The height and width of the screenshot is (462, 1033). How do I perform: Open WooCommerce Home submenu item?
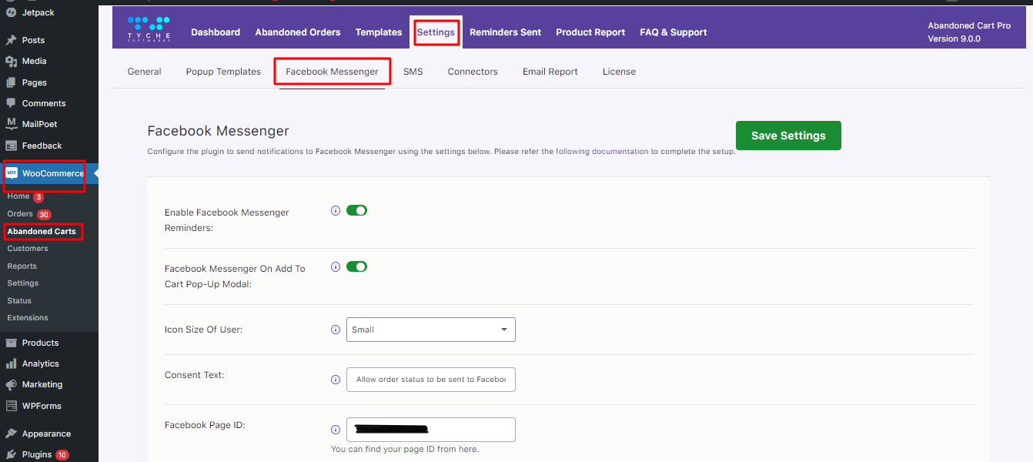coord(18,196)
